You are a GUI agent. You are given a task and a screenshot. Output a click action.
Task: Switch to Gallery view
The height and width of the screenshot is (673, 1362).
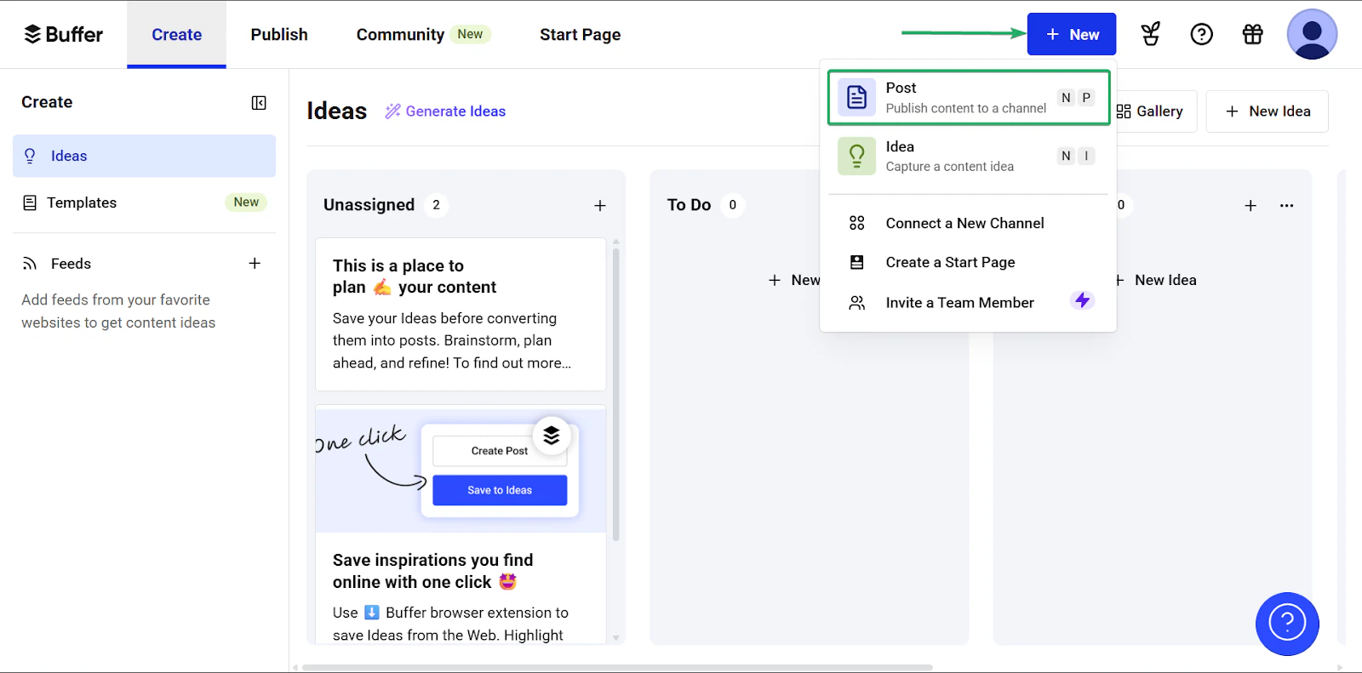pos(1151,111)
